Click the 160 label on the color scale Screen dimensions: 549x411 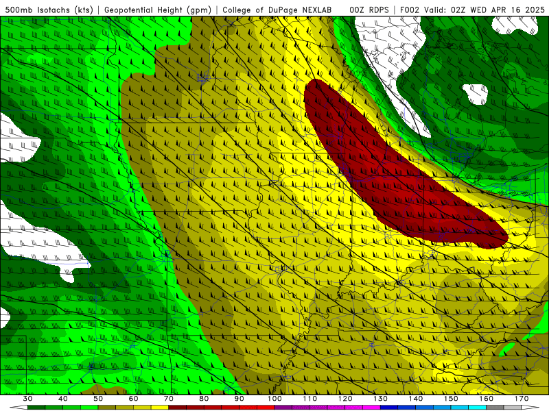[487, 399]
